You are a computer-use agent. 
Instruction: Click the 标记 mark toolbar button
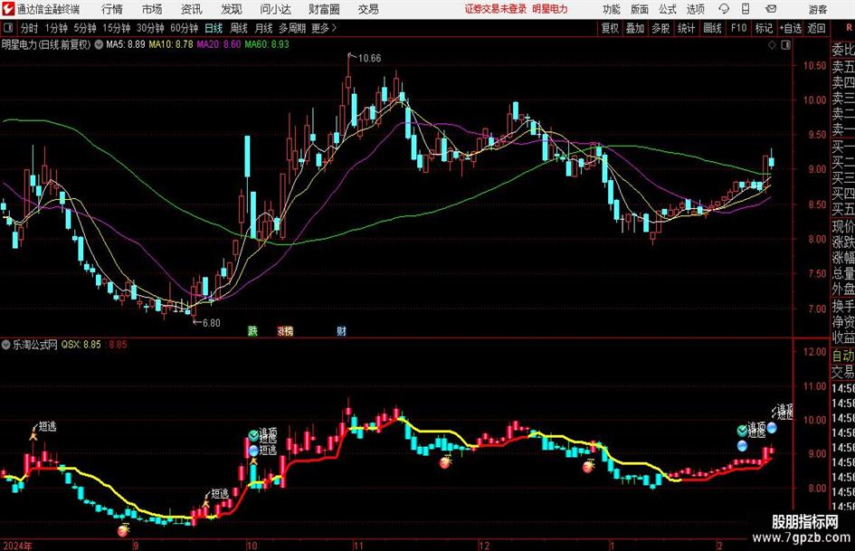[x=764, y=28]
